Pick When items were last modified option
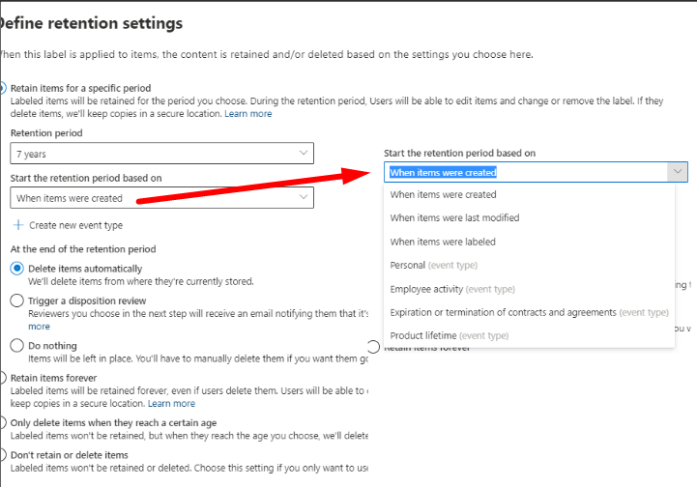This screenshot has height=487, width=697. (x=454, y=218)
